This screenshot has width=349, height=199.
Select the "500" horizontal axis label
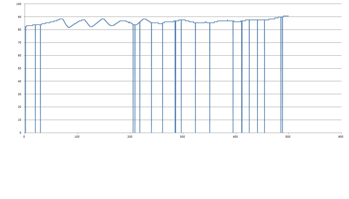(x=288, y=136)
